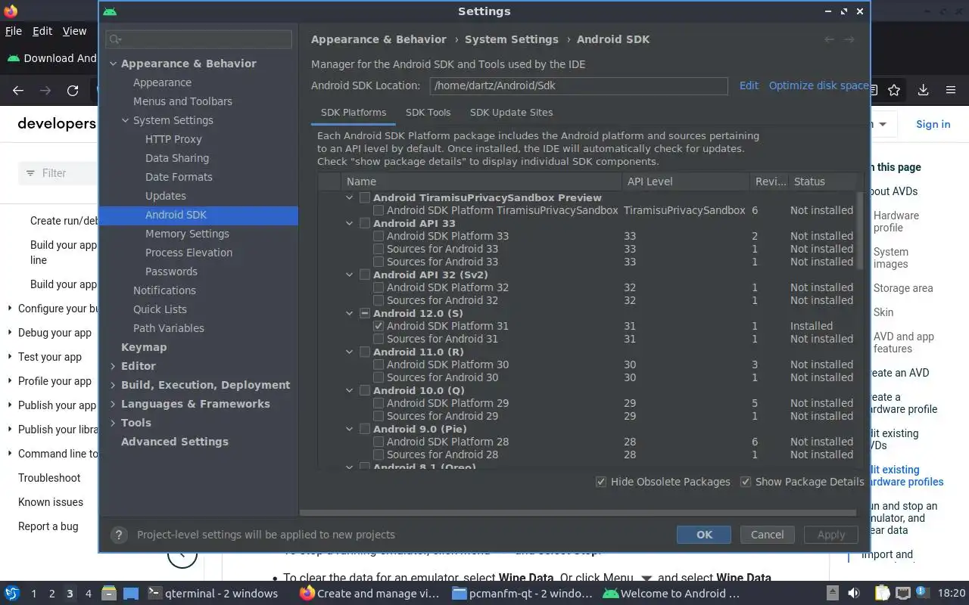Switch to Welcome to Android taskbar window
This screenshot has height=605, width=969.
[x=671, y=593]
